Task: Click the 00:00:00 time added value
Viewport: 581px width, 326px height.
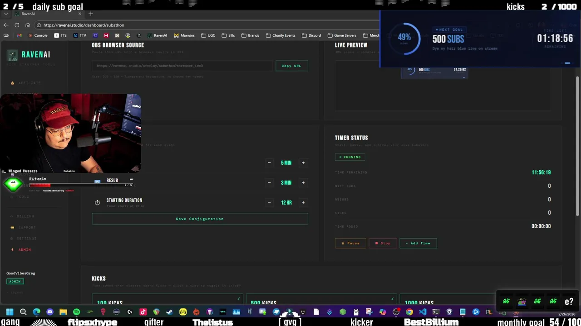Action: (541, 226)
